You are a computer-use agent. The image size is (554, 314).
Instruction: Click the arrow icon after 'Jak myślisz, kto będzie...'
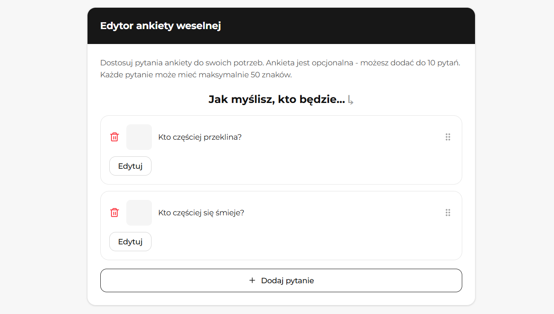coord(350,100)
